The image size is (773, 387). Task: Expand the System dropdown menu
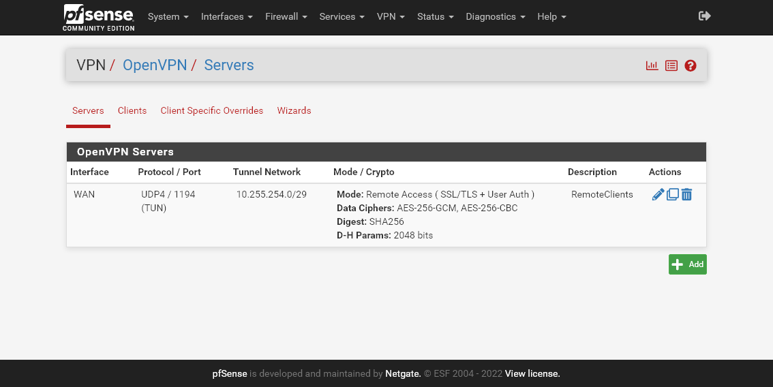click(x=168, y=16)
